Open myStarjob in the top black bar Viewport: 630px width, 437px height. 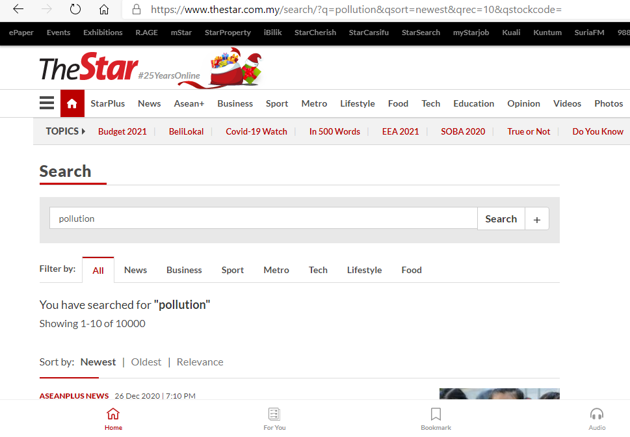pyautogui.click(x=471, y=33)
